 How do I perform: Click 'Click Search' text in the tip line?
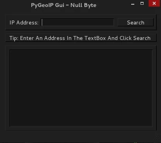coord(135,38)
